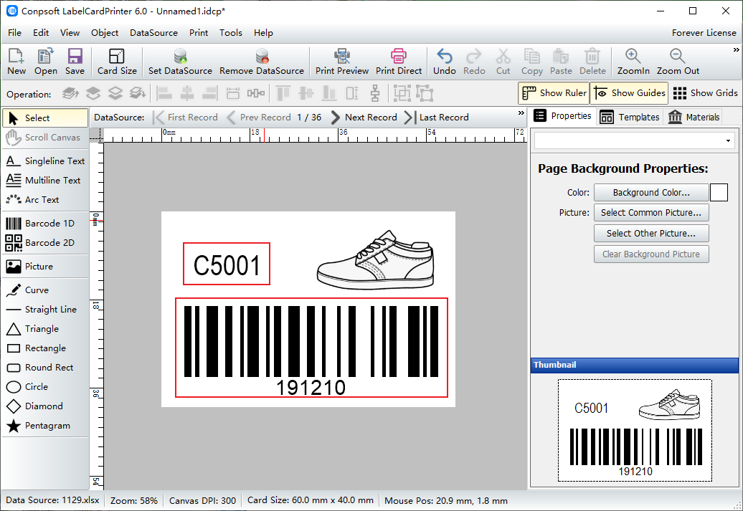
Task: Click the Redo toolbar icon
Action: pos(474,62)
